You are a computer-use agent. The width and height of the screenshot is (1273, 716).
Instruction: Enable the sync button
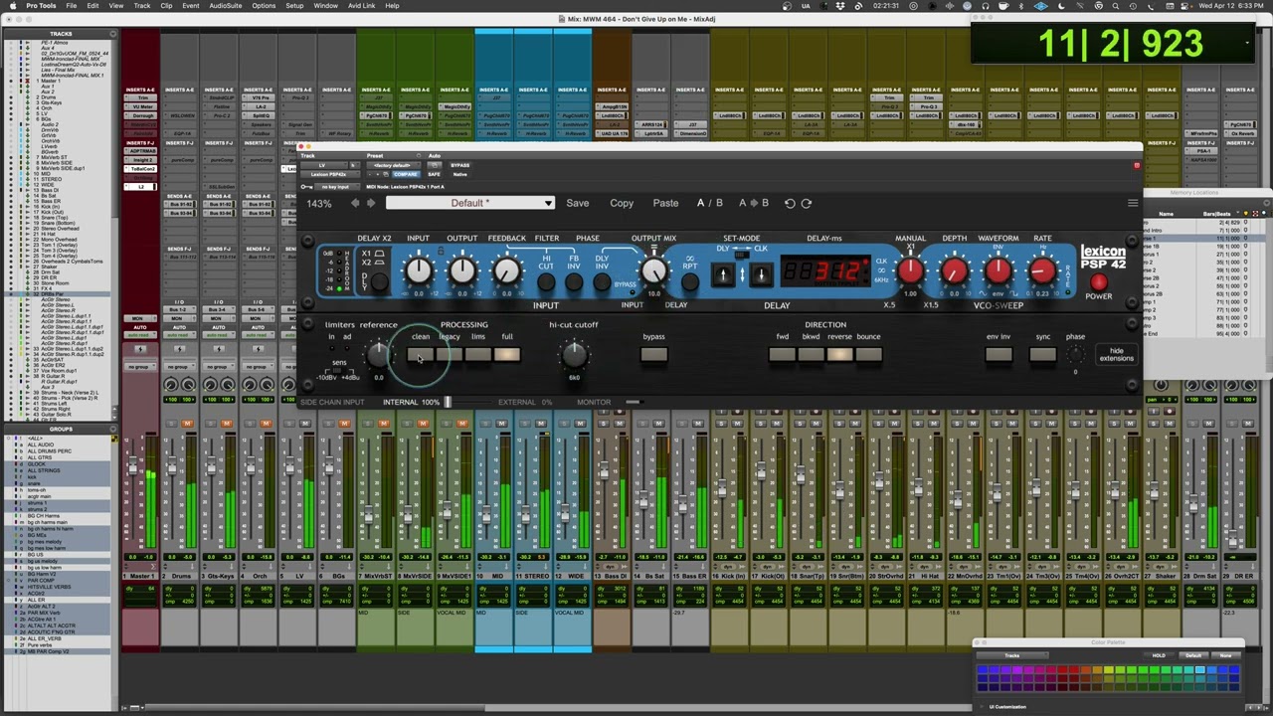click(x=1042, y=355)
